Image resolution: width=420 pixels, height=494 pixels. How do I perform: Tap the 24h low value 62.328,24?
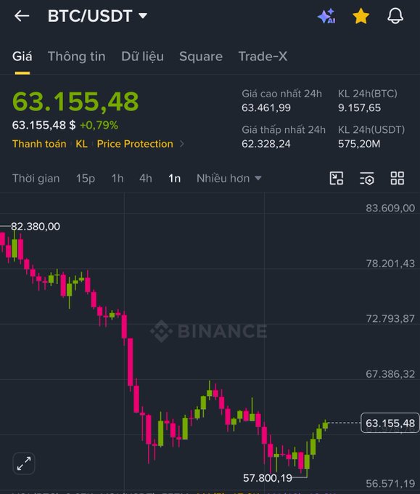(x=266, y=144)
